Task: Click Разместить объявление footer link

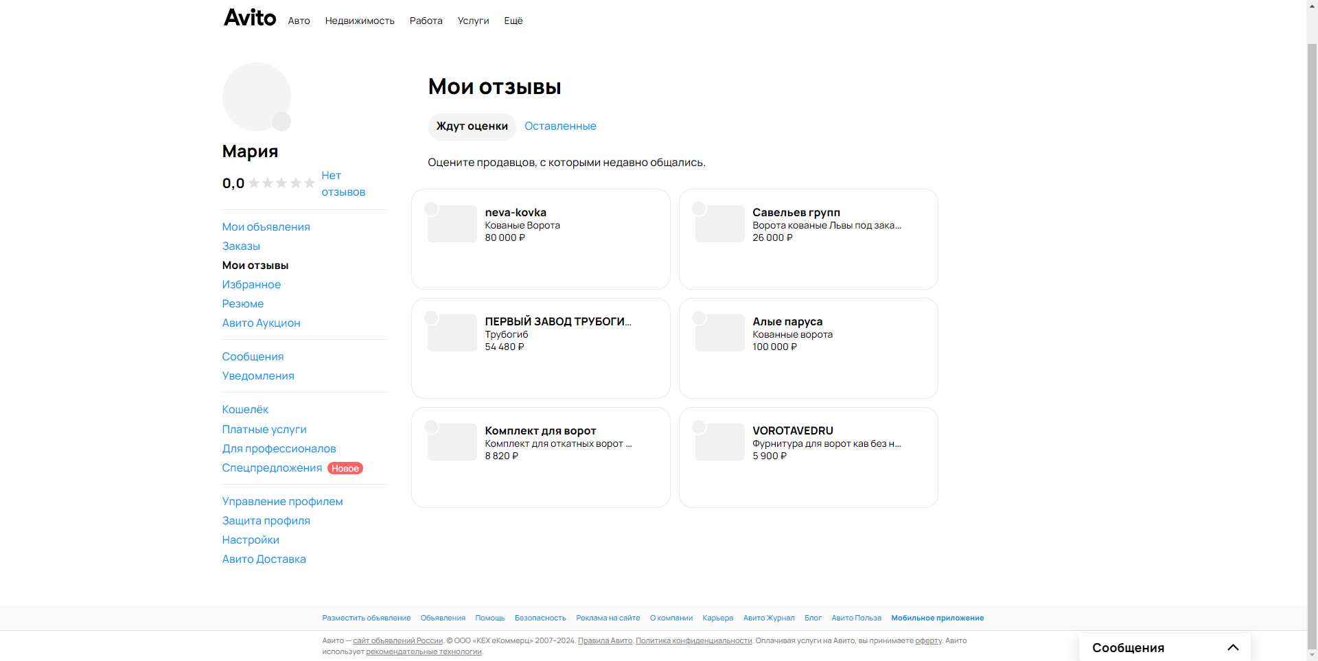Action: click(367, 618)
